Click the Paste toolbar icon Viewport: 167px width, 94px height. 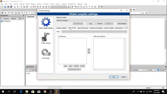point(27,7)
